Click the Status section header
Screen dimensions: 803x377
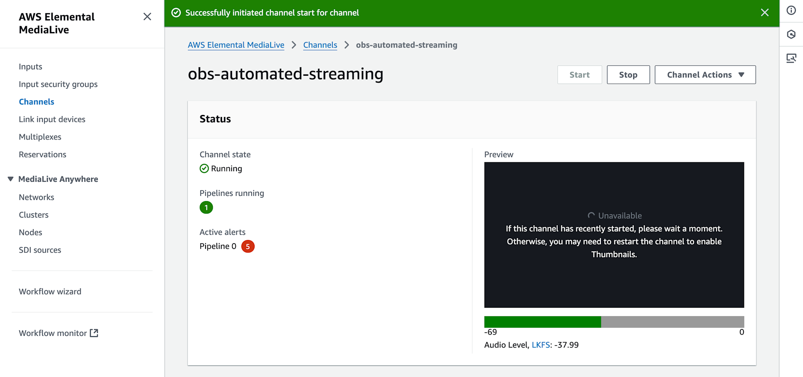(215, 119)
